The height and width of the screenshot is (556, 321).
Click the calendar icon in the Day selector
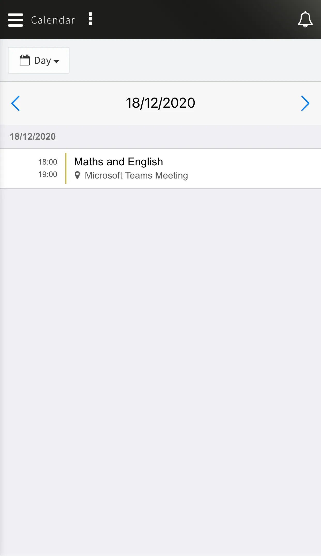[x=25, y=60]
